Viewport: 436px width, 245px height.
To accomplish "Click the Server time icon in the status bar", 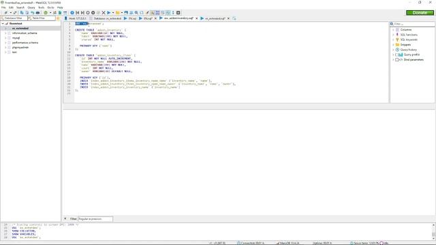I will tap(352, 243).
